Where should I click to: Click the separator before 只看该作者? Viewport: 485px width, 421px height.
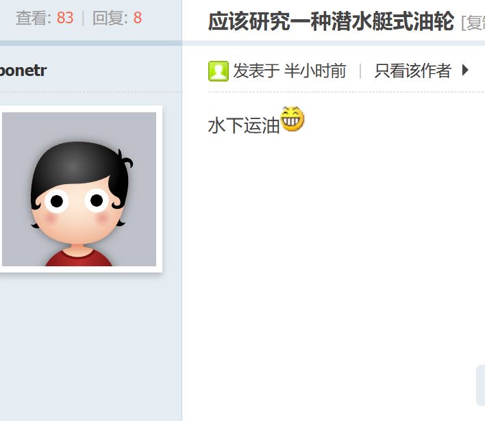(x=360, y=71)
